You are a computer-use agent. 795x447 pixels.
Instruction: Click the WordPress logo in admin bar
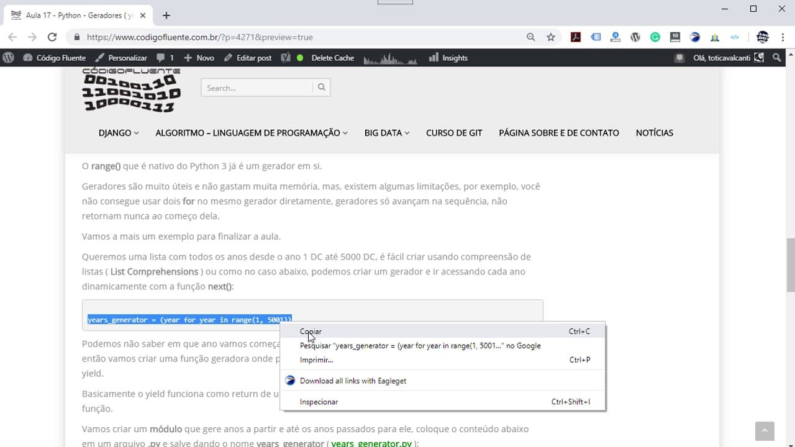[x=9, y=58]
